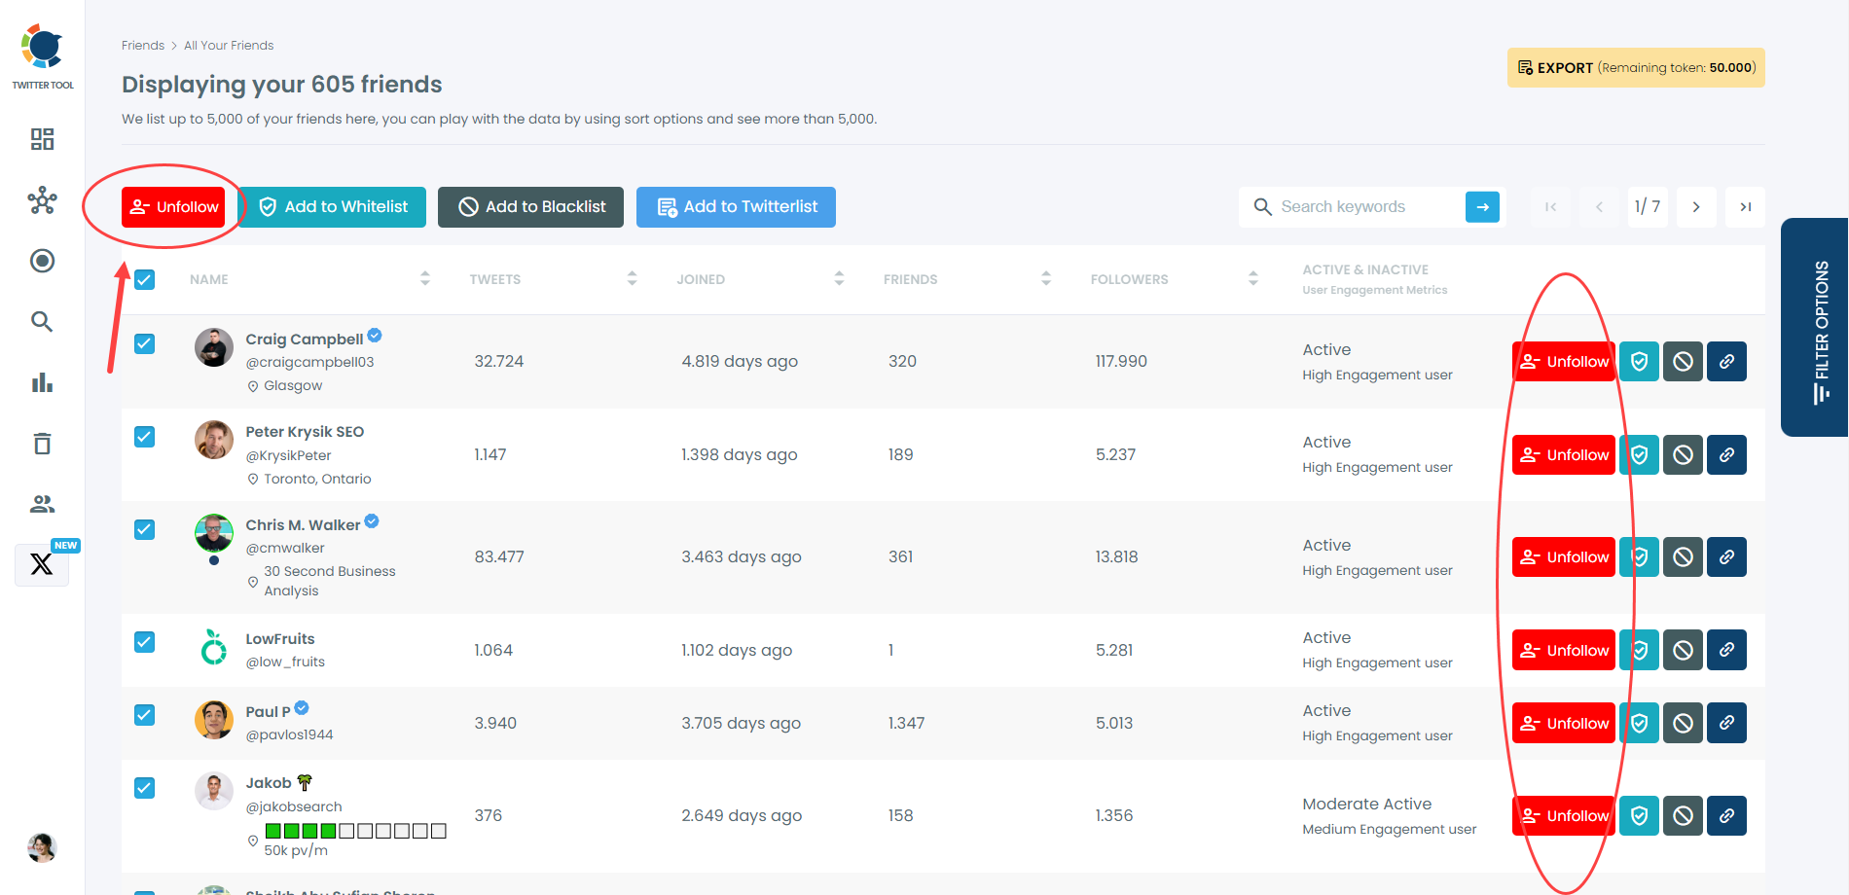This screenshot has height=895, width=1849.
Task: Uncheck the Jakob row checkbox
Action: 145,788
